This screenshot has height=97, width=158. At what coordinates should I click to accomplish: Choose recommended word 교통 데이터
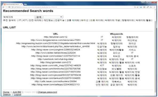pyautogui.click(x=73, y=20)
